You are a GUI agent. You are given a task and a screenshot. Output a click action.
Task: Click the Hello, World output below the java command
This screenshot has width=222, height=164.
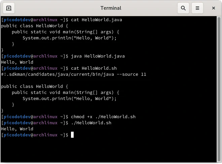click(17, 62)
